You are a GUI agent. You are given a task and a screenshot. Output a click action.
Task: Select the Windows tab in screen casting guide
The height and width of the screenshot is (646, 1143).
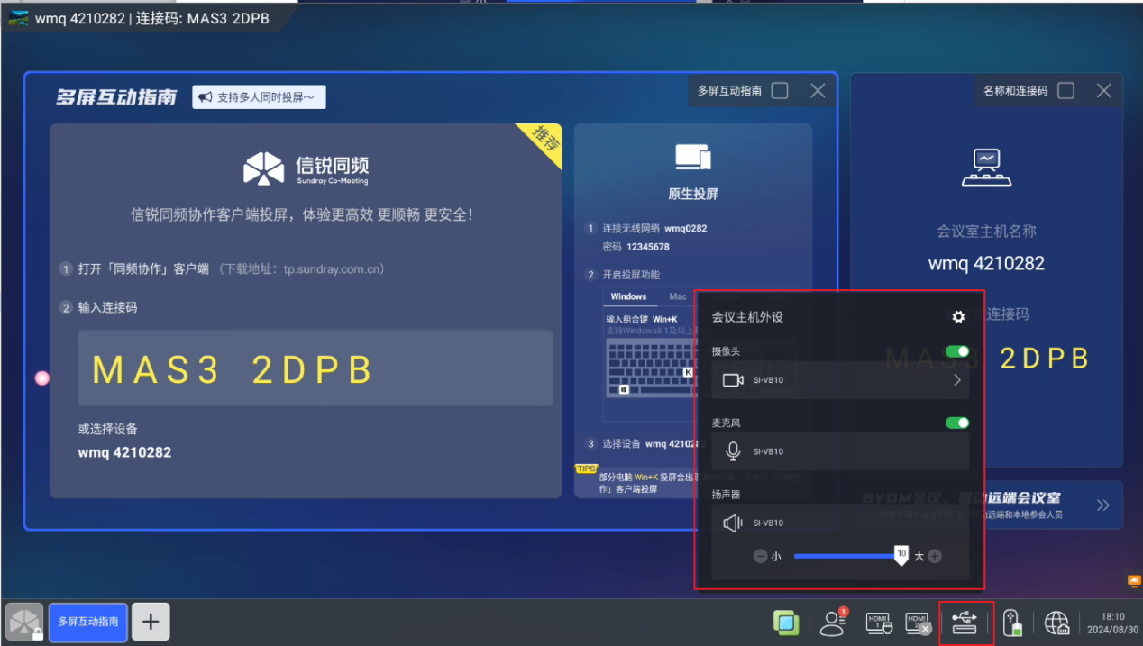(628, 296)
